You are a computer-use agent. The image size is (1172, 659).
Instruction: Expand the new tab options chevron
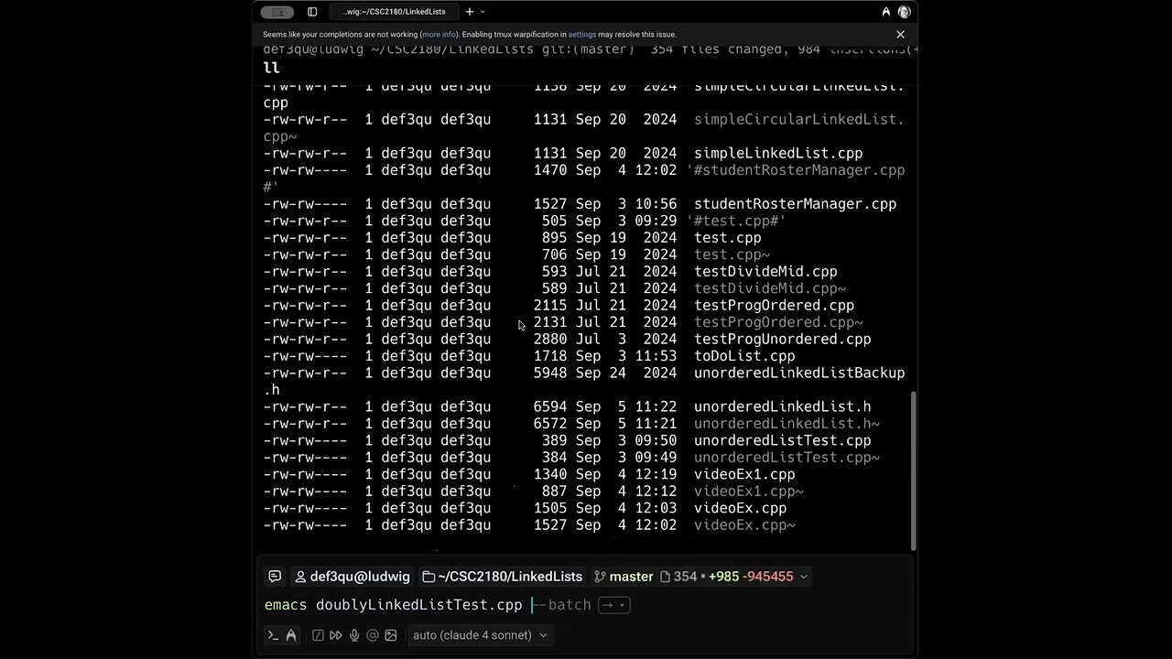click(x=483, y=12)
